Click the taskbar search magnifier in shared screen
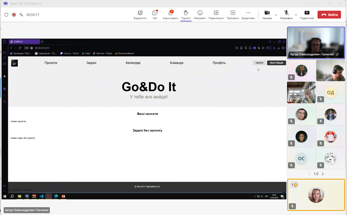Screen dimensions: 347x215 click(12, 196)
